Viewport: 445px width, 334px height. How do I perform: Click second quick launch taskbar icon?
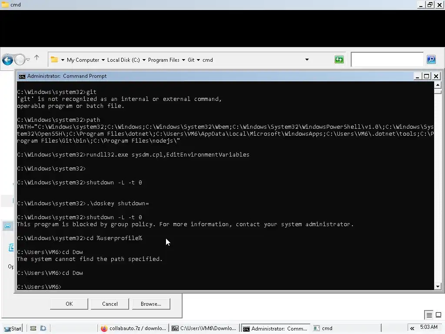[x=43, y=328]
